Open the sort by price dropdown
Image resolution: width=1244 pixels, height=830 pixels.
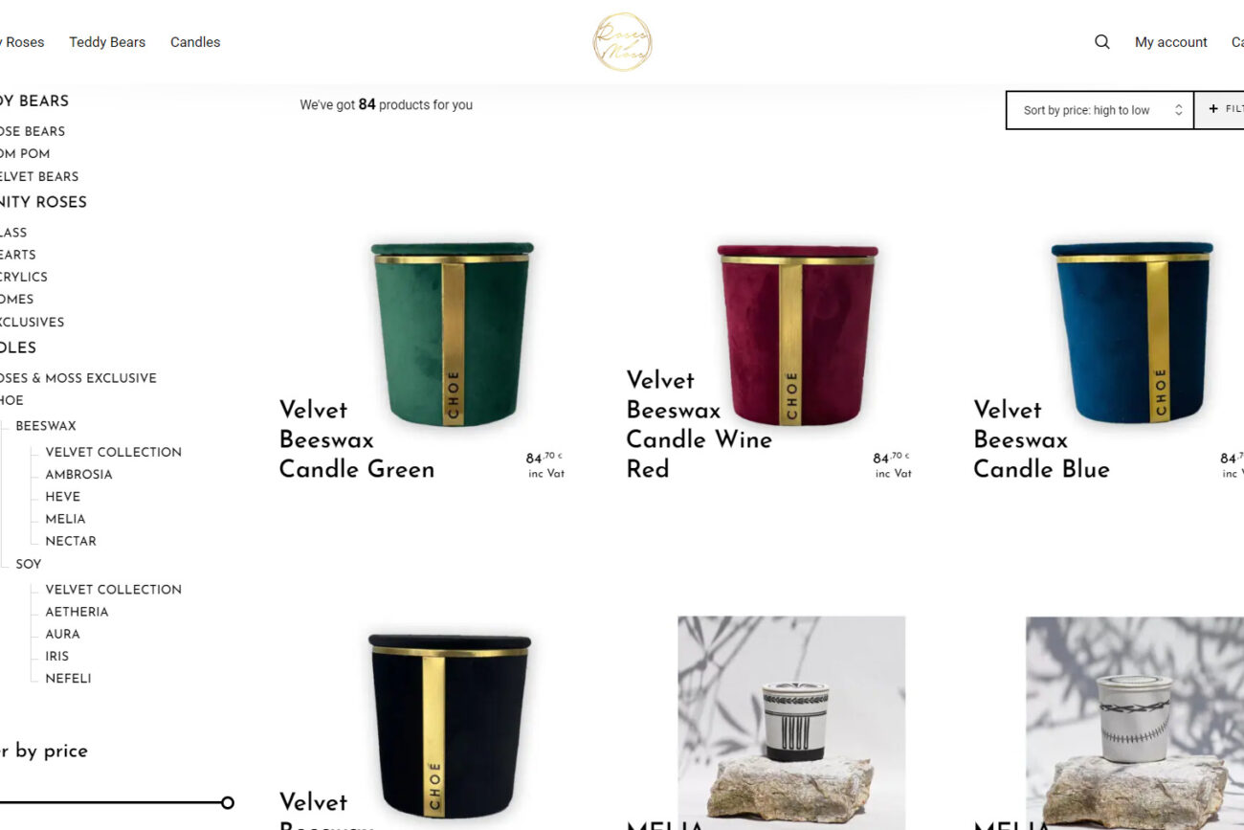[x=1100, y=110]
